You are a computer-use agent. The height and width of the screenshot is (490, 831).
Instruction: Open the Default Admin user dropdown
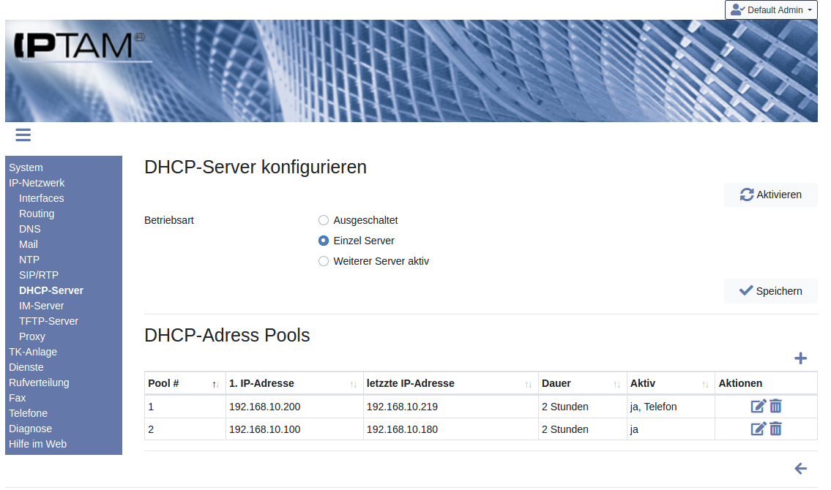pos(771,10)
